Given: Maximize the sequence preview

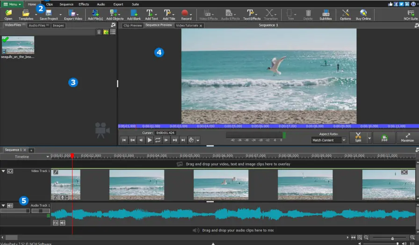Looking at the screenshot, I should coord(407,137).
